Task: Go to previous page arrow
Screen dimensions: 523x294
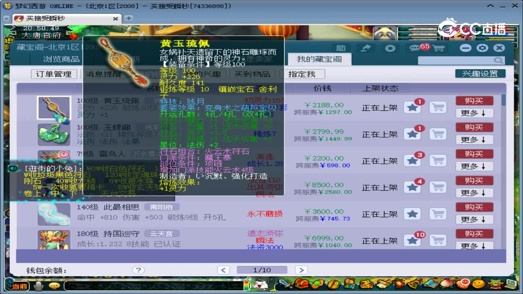Action: coord(223,270)
